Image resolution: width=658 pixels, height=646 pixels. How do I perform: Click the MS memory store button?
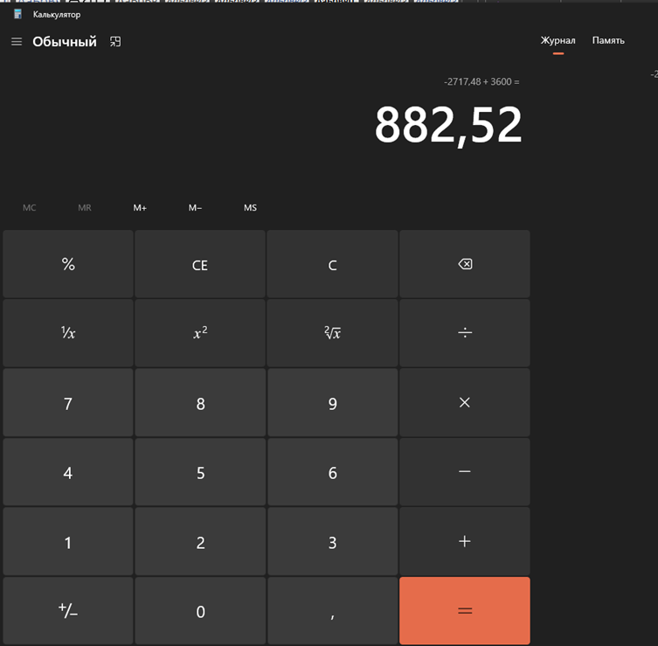250,208
